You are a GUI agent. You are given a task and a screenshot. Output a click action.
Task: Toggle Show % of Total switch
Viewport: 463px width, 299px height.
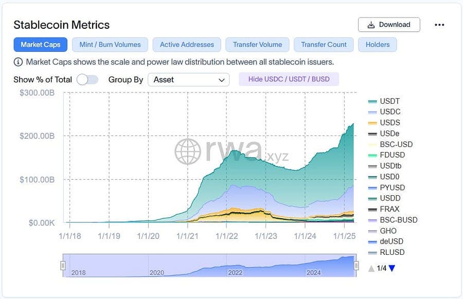point(87,80)
